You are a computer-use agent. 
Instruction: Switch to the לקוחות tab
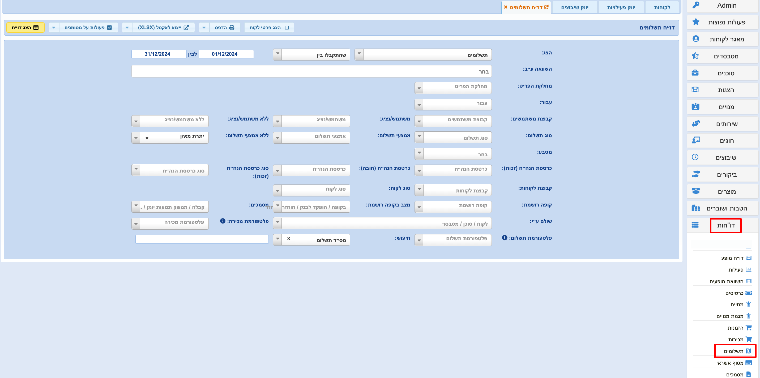(662, 7)
